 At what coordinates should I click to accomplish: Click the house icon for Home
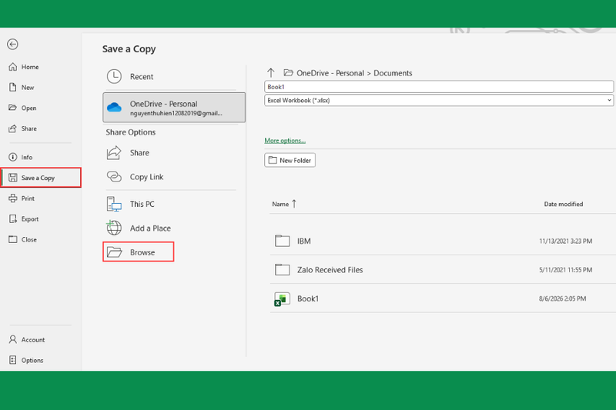[13, 67]
